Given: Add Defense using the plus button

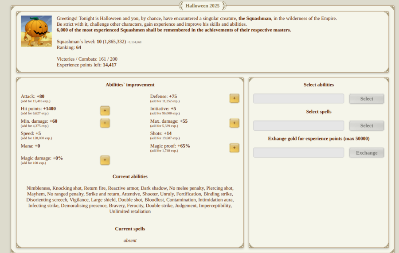Looking at the screenshot, I should click(x=234, y=98).
